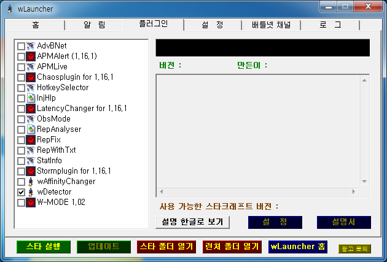Click the ObsMode plugin icon
This screenshot has height=262, width=387.
tap(31, 119)
